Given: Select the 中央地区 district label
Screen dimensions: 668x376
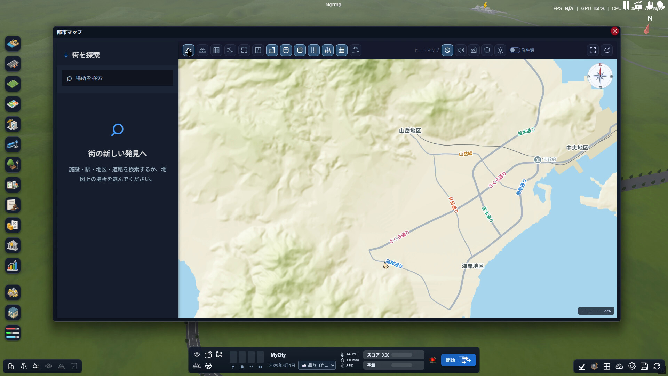Looking at the screenshot, I should [x=577, y=148].
